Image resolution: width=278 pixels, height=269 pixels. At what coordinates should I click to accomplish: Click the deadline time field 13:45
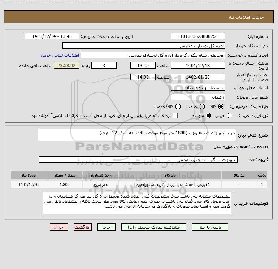pyautogui.click(x=143, y=65)
